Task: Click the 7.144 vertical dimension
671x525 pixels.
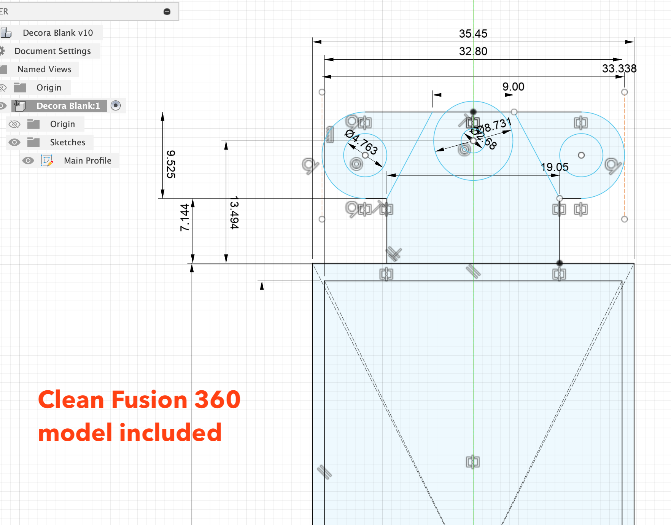Action: (x=184, y=217)
